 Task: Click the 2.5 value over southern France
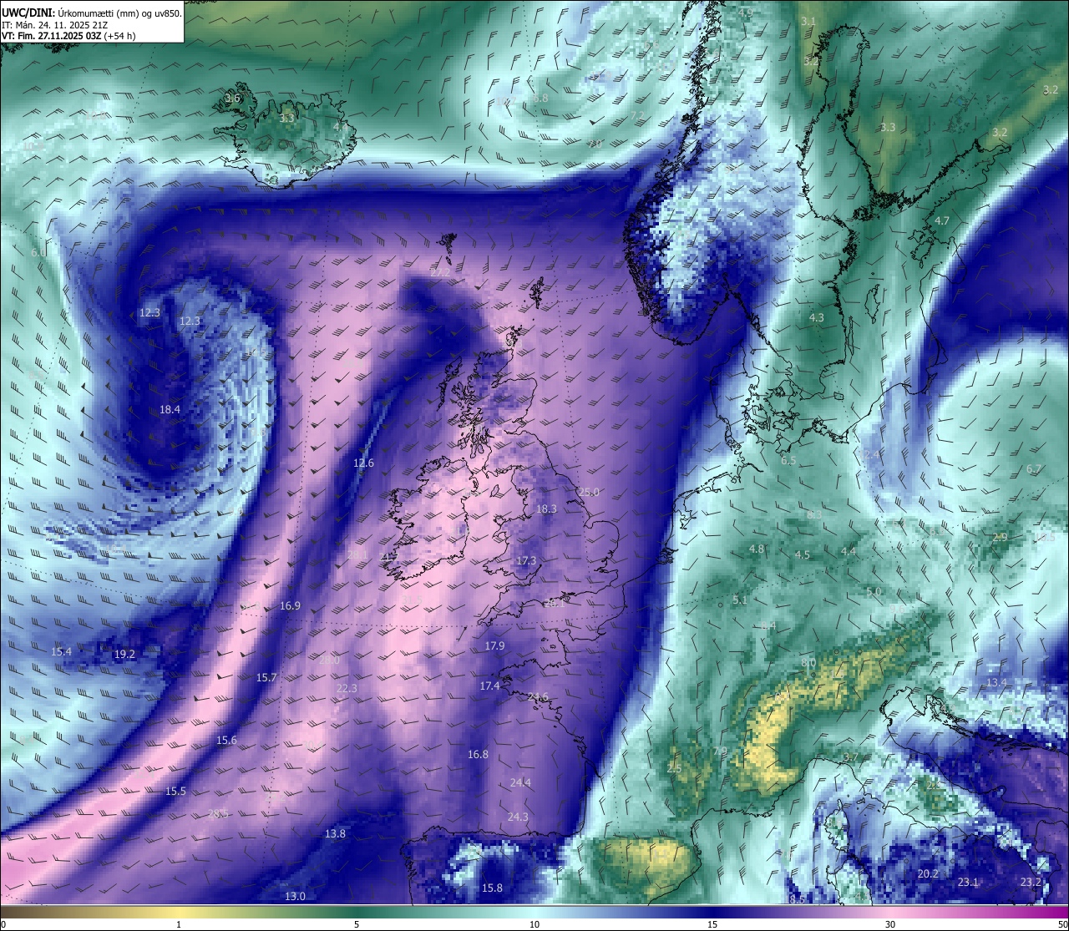click(x=675, y=768)
